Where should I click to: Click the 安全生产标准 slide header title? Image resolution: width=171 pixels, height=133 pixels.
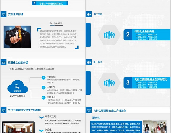click(16, 14)
